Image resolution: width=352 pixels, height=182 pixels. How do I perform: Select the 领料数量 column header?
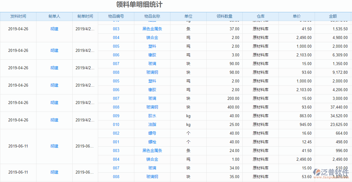(224, 16)
